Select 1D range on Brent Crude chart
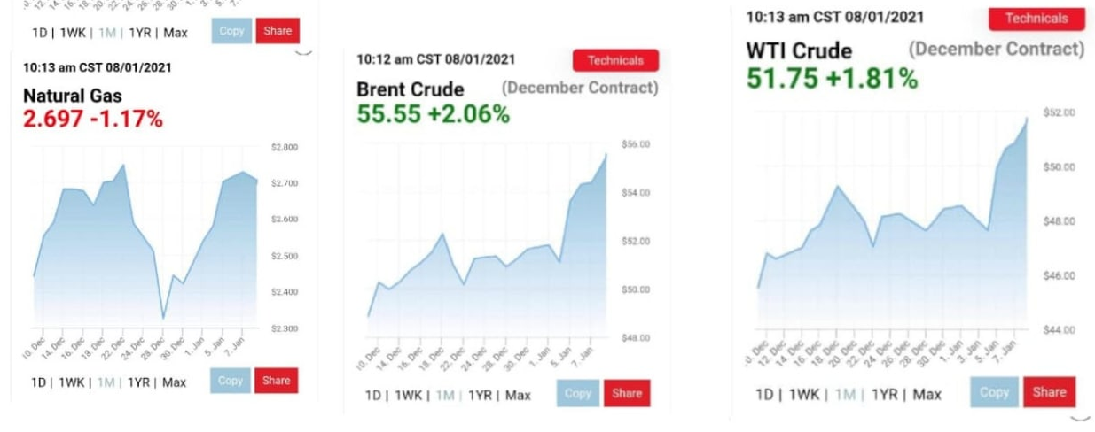Viewport: 1095px width, 432px height. click(373, 395)
